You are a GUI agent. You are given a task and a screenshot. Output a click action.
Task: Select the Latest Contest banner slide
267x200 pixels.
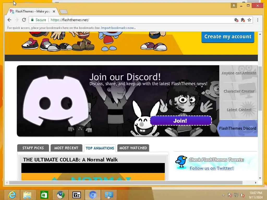[x=239, y=110]
